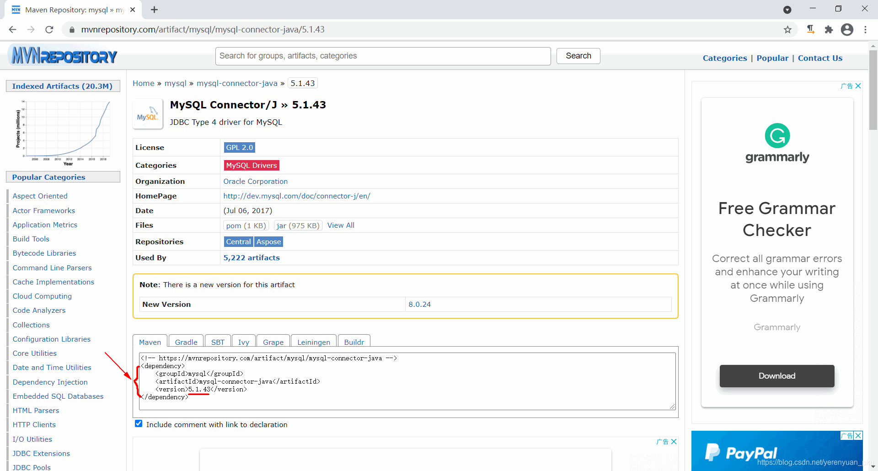Click the Home breadcrumb link
This screenshot has width=878, height=471.
(144, 83)
